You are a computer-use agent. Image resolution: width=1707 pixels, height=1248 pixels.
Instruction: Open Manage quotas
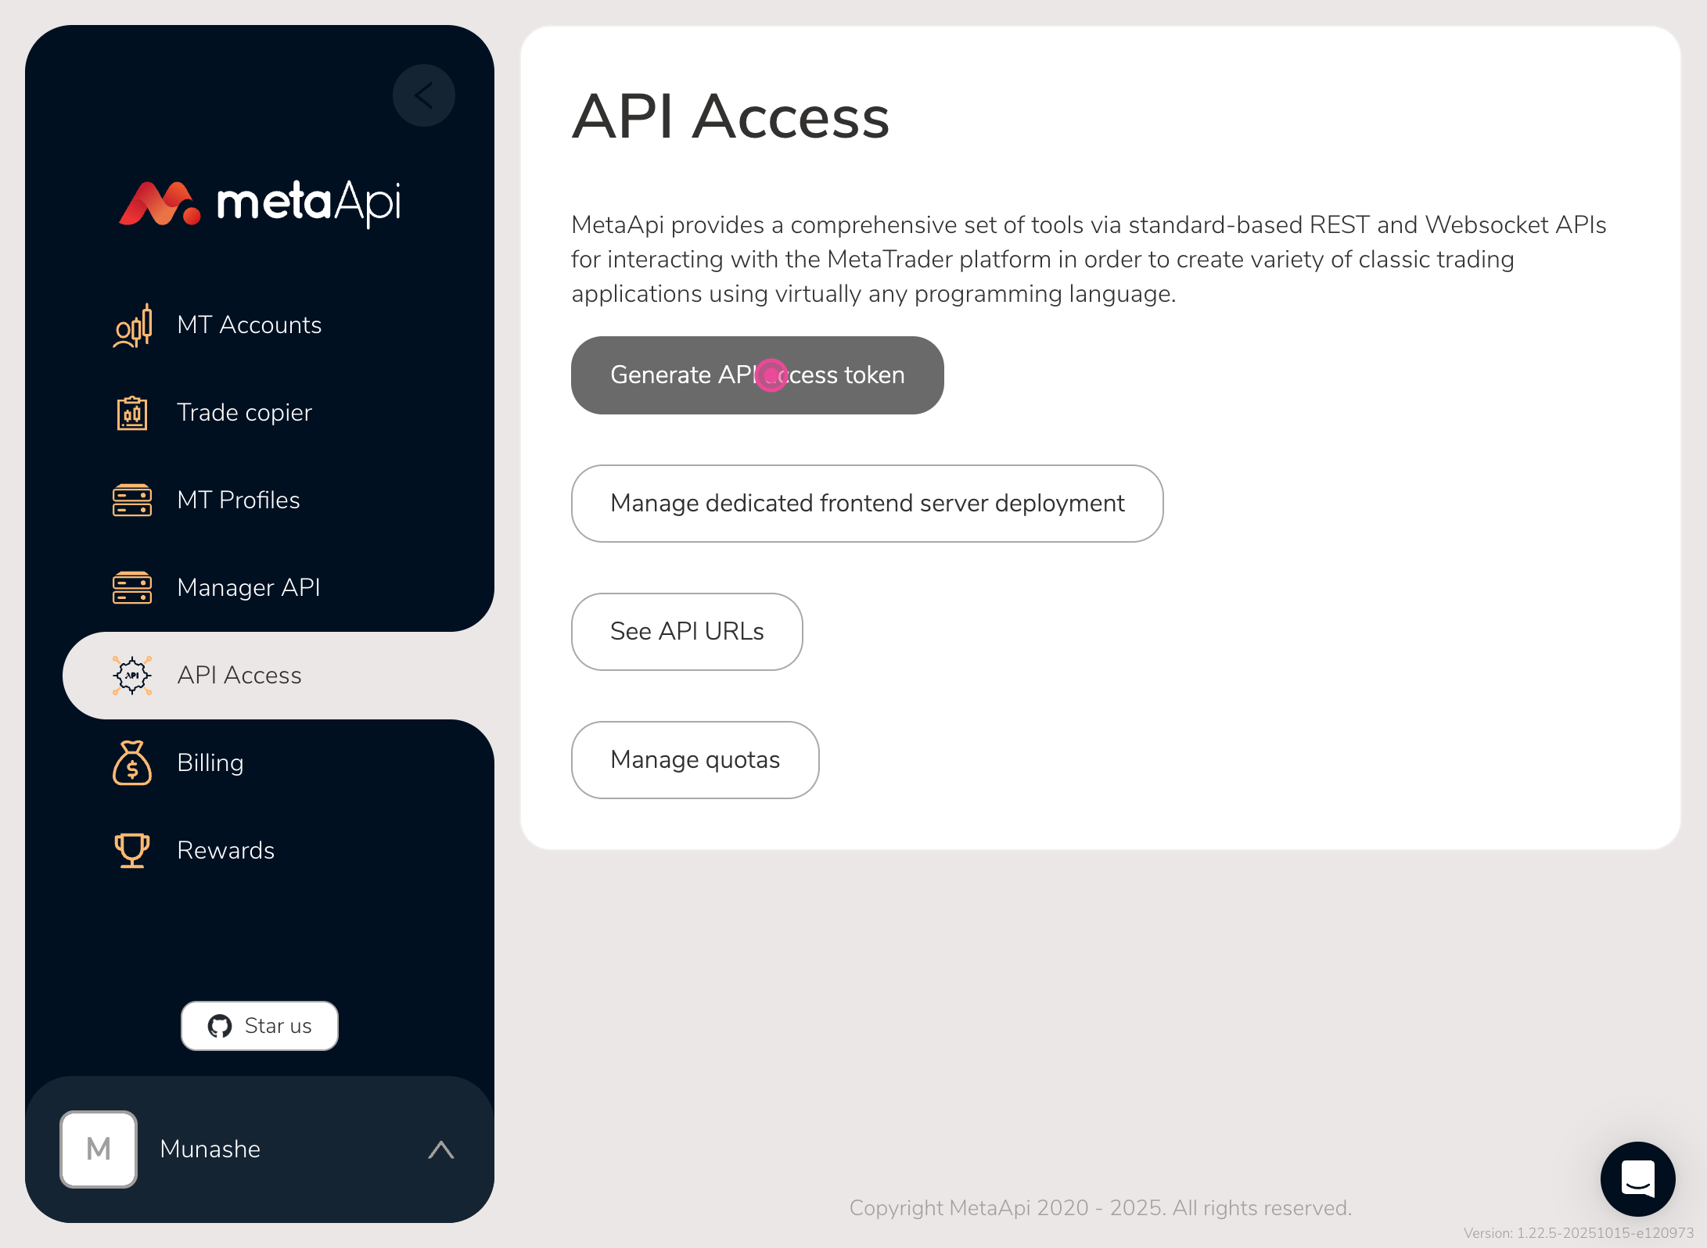pos(695,760)
